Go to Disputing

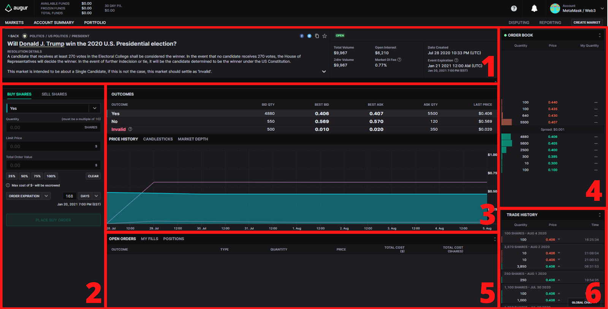pos(519,23)
